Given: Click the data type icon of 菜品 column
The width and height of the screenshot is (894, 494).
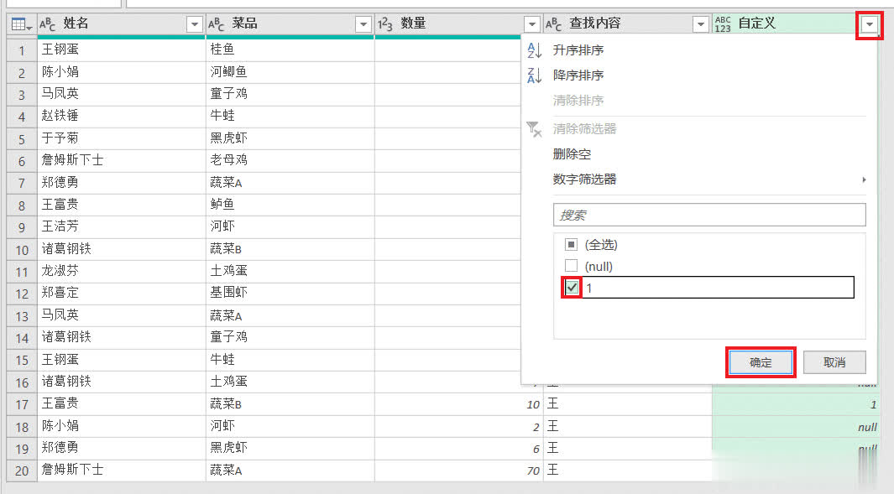Looking at the screenshot, I should (216, 25).
